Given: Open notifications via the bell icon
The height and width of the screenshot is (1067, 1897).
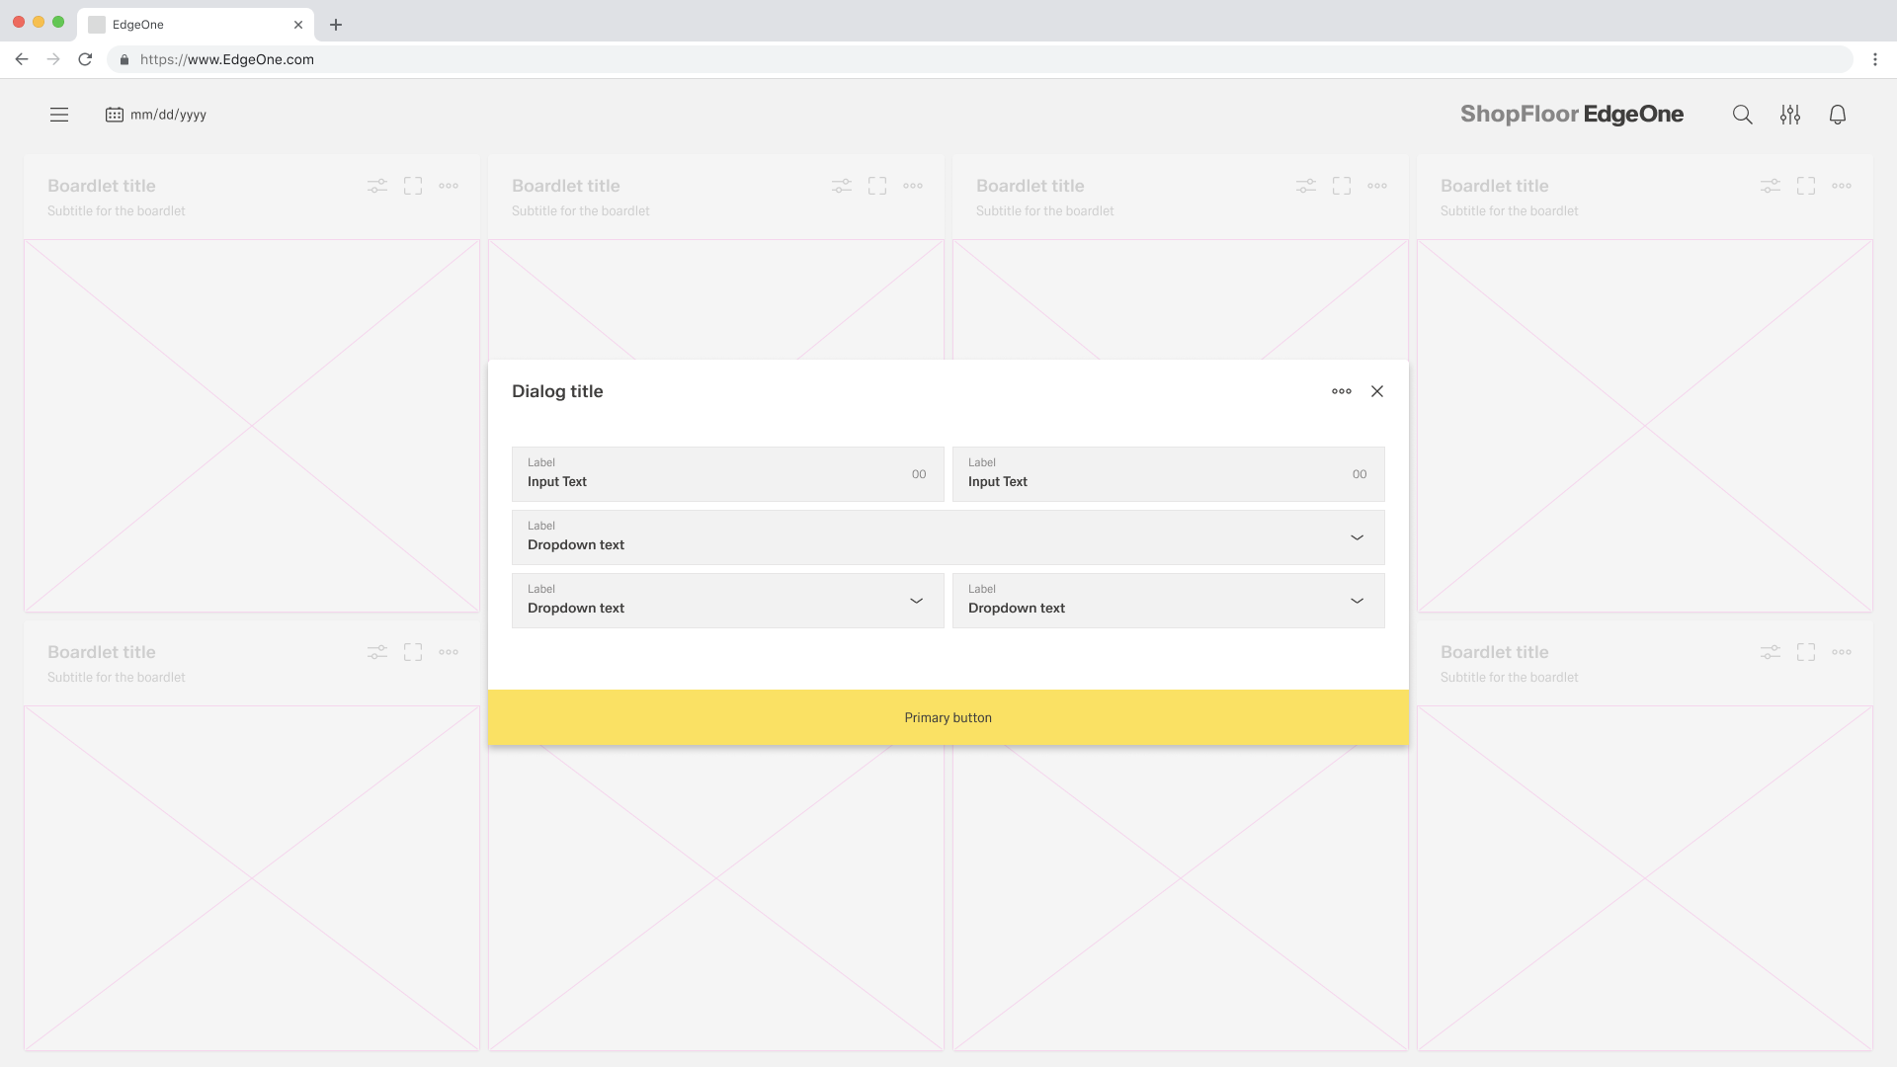Looking at the screenshot, I should coord(1838,115).
